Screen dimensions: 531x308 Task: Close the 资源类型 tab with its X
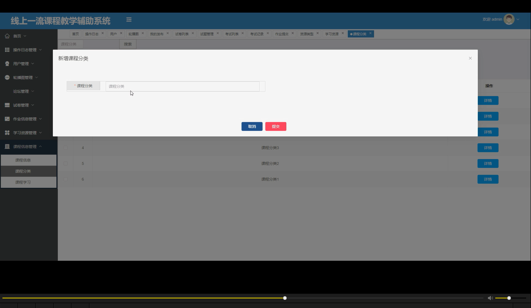point(318,33)
